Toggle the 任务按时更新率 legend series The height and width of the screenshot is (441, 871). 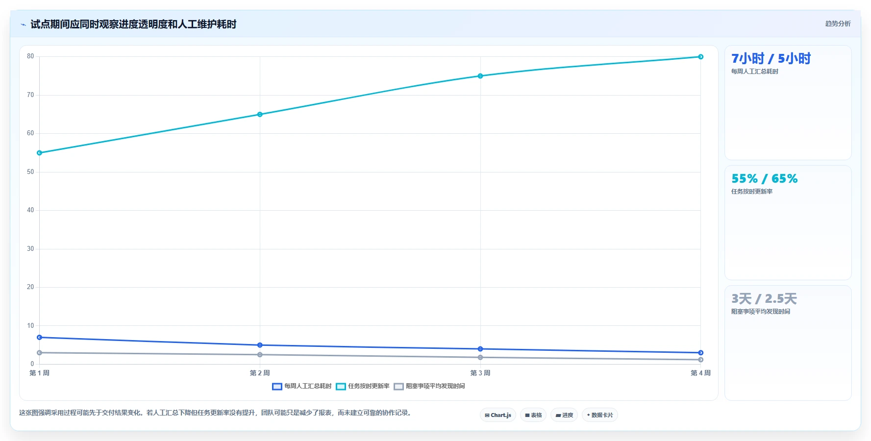[x=363, y=387]
